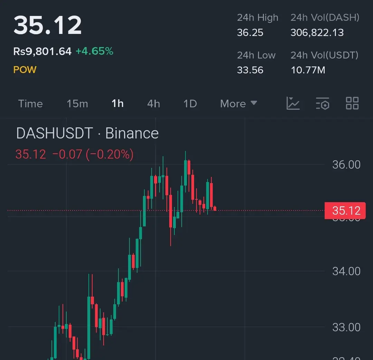The height and width of the screenshot is (360, 373).
Task: Tap the Rs9,801.64 converted price
Action: 42,51
